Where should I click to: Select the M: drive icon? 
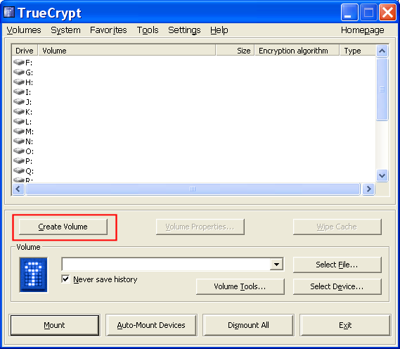(x=19, y=131)
